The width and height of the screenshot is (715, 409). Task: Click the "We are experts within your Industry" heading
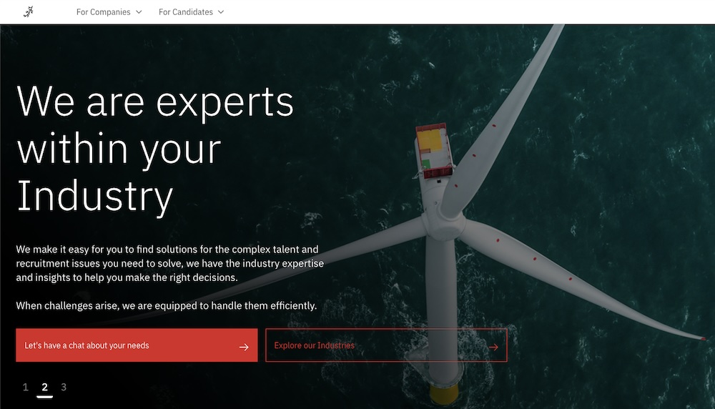click(x=155, y=148)
